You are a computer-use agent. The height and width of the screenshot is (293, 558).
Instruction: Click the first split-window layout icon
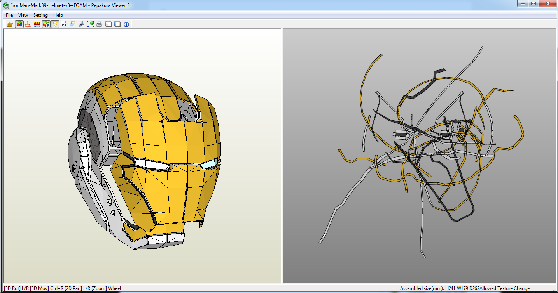[x=108, y=24]
